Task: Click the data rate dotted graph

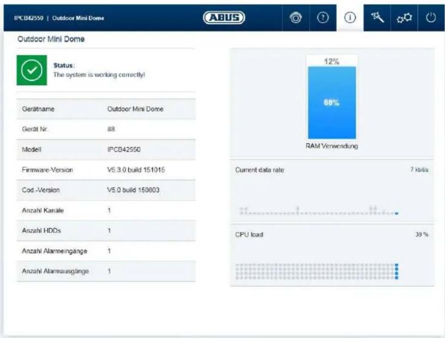Action: point(319,210)
